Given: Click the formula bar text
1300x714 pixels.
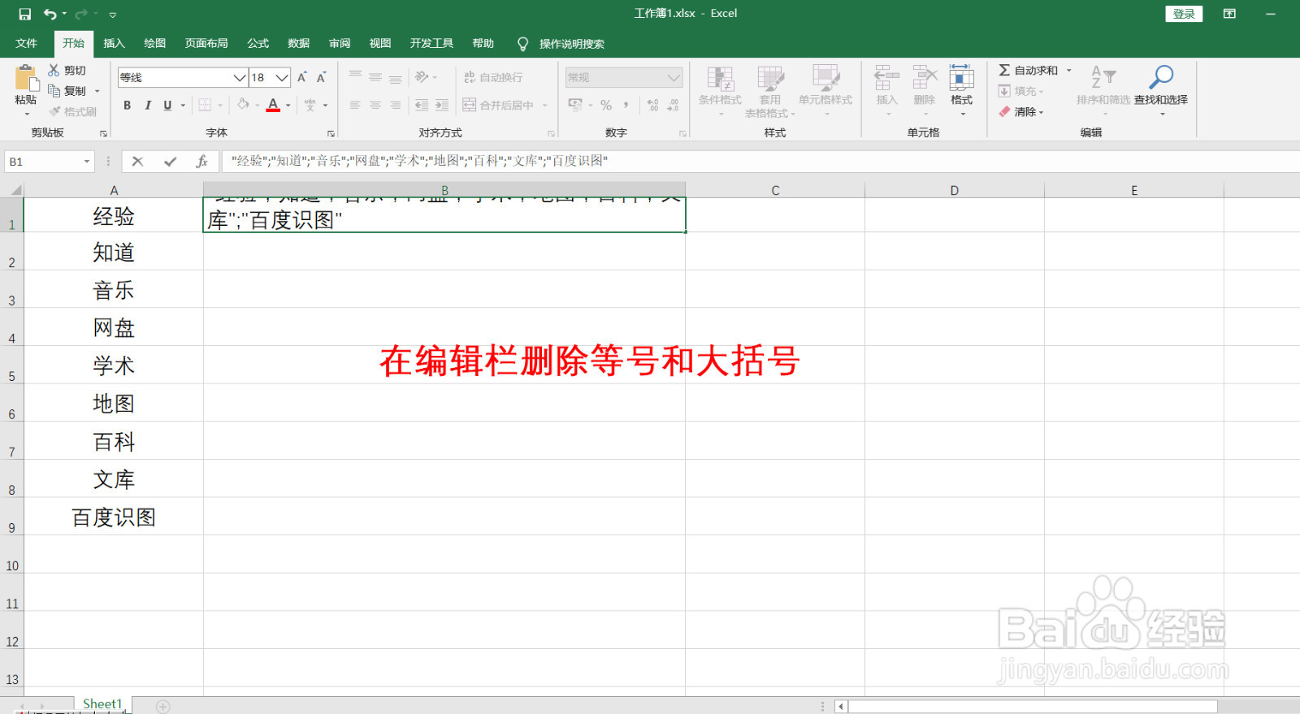Looking at the screenshot, I should pos(419,161).
